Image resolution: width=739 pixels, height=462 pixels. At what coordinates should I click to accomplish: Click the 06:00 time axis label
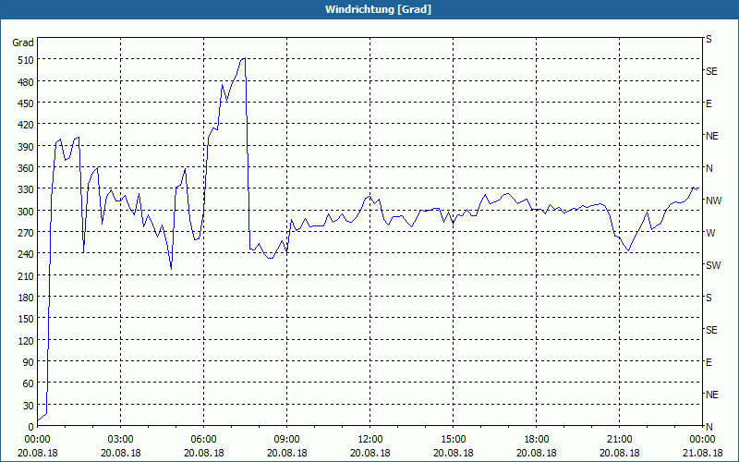203,440
